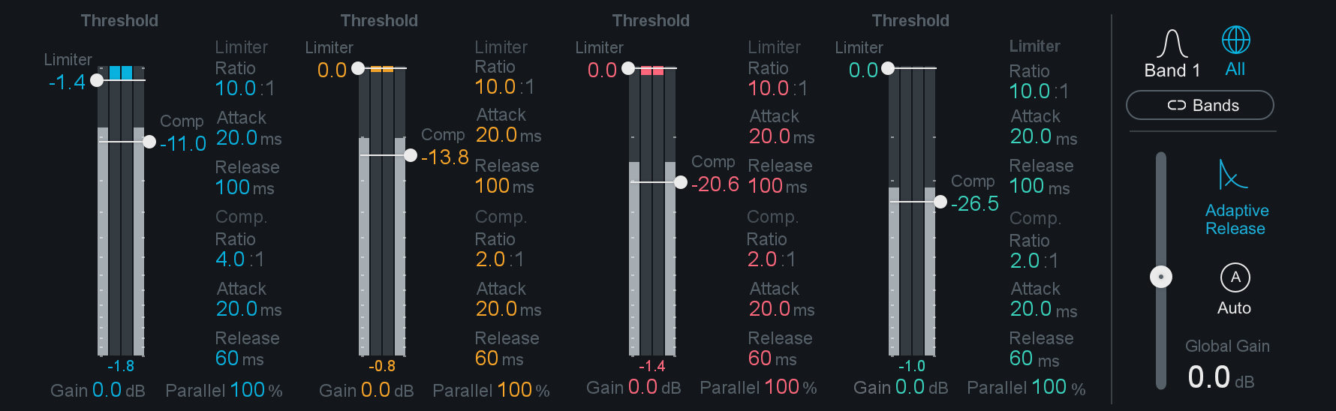Screen dimensions: 1336x411
Task: Select the All bands globe icon
Action: (1235, 40)
